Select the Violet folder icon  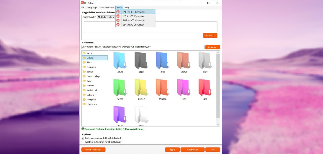tap(120, 115)
